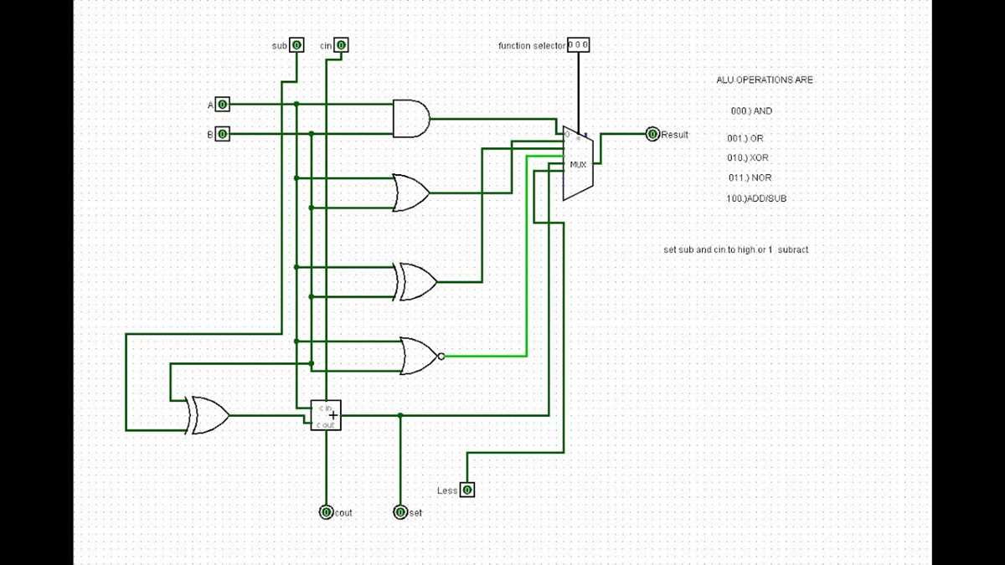Select the OR gate below AND

point(411,193)
